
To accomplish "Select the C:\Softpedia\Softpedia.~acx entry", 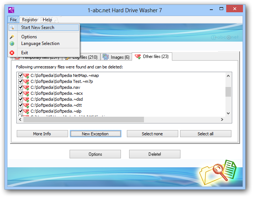I will click(x=57, y=93).
